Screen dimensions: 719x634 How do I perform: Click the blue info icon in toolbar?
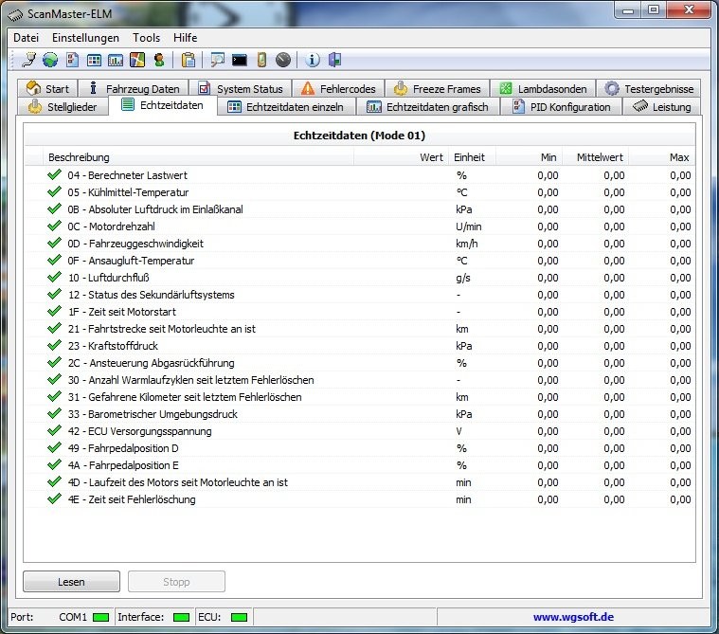314,60
